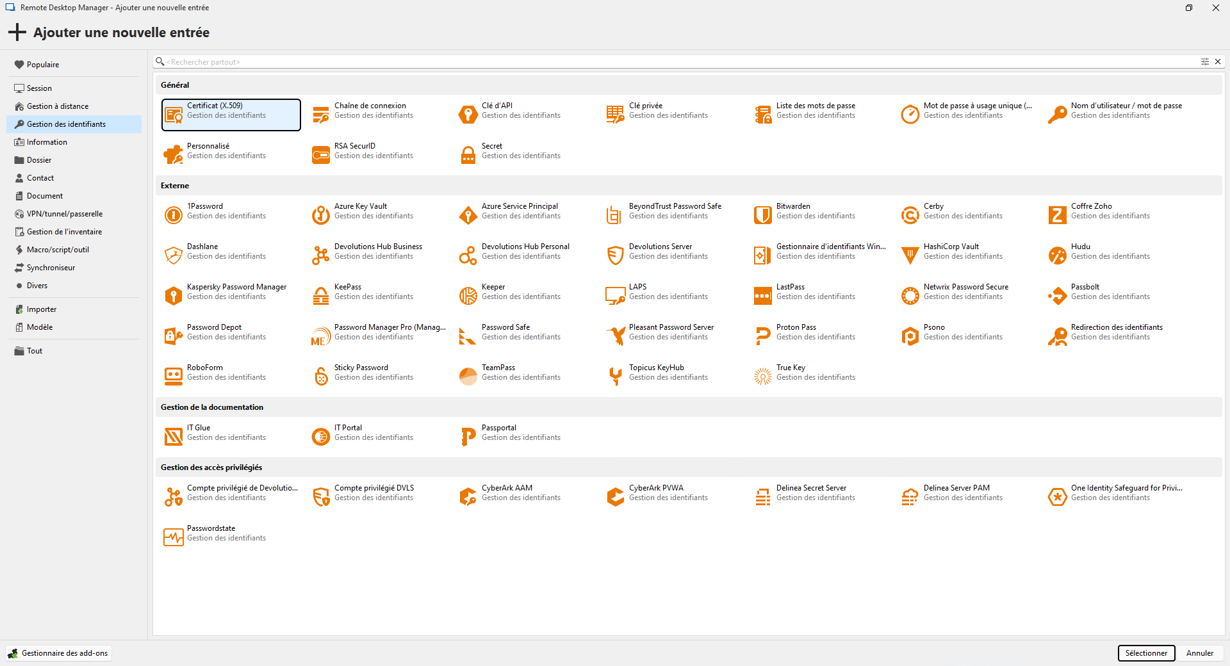Open the Macro/script/outil category
Viewport: 1230px width, 666px height.
tap(74, 250)
